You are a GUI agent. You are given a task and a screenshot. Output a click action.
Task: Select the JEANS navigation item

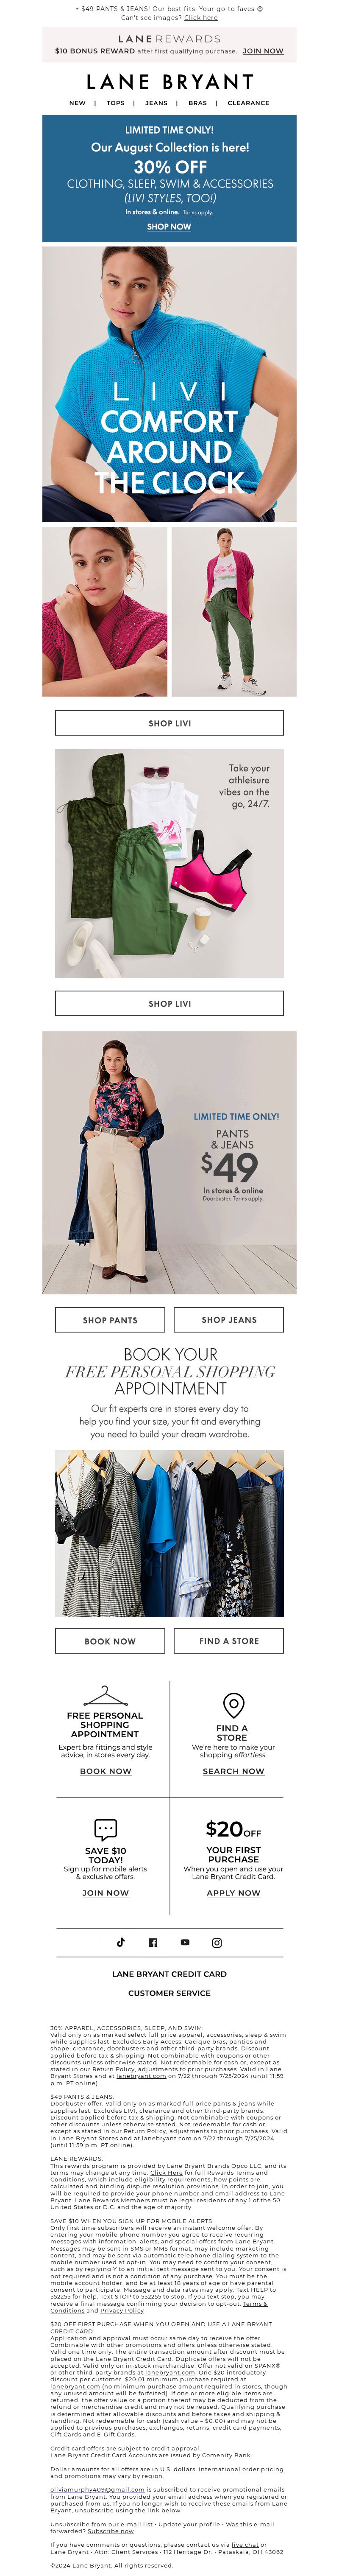tap(156, 103)
